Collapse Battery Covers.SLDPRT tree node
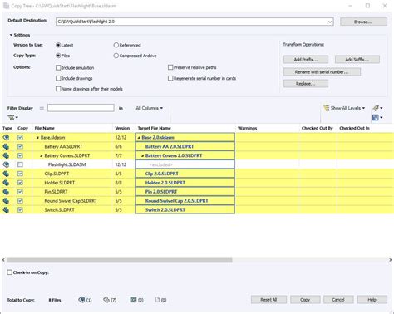 click(x=42, y=156)
